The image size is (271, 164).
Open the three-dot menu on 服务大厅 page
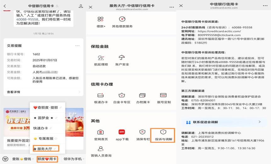172,7
